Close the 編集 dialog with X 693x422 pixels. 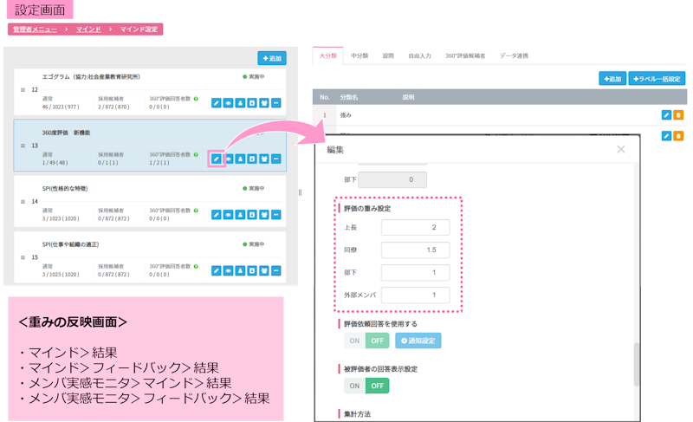[621, 149]
